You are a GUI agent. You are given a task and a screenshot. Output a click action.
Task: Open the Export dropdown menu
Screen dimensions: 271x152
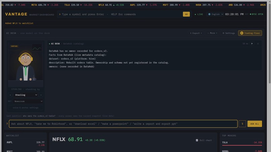click(196, 33)
